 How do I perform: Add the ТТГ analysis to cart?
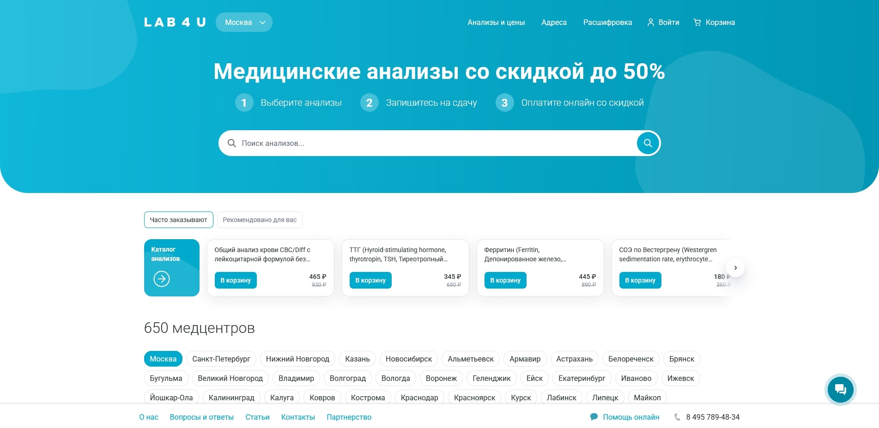[x=370, y=280]
